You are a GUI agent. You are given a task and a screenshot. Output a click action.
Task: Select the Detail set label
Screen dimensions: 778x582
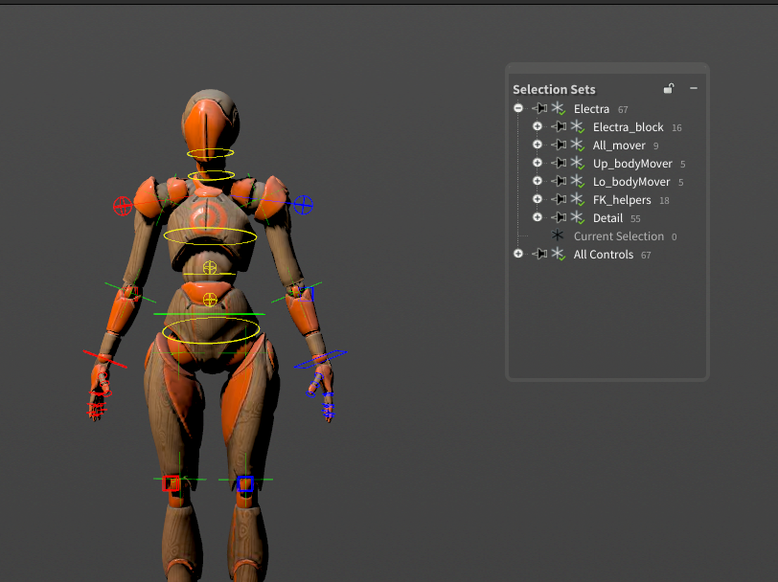607,218
